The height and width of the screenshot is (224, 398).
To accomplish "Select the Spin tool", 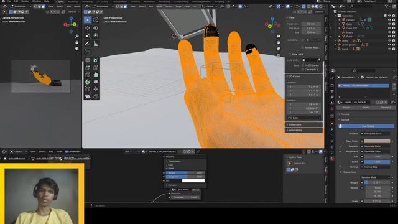I will [x=88, y=82].
